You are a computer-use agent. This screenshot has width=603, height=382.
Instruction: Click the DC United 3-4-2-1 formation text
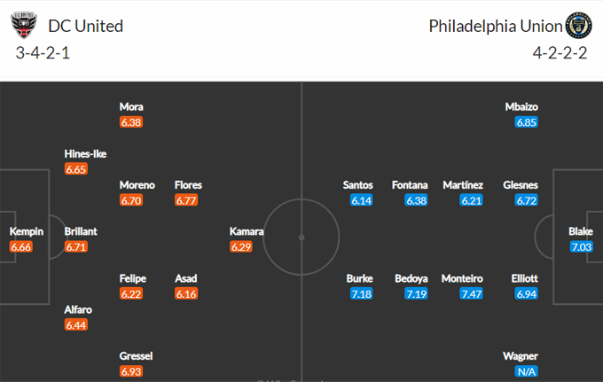click(x=45, y=52)
